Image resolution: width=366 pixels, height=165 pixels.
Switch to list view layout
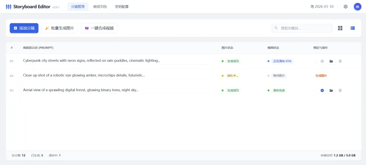[353, 28]
